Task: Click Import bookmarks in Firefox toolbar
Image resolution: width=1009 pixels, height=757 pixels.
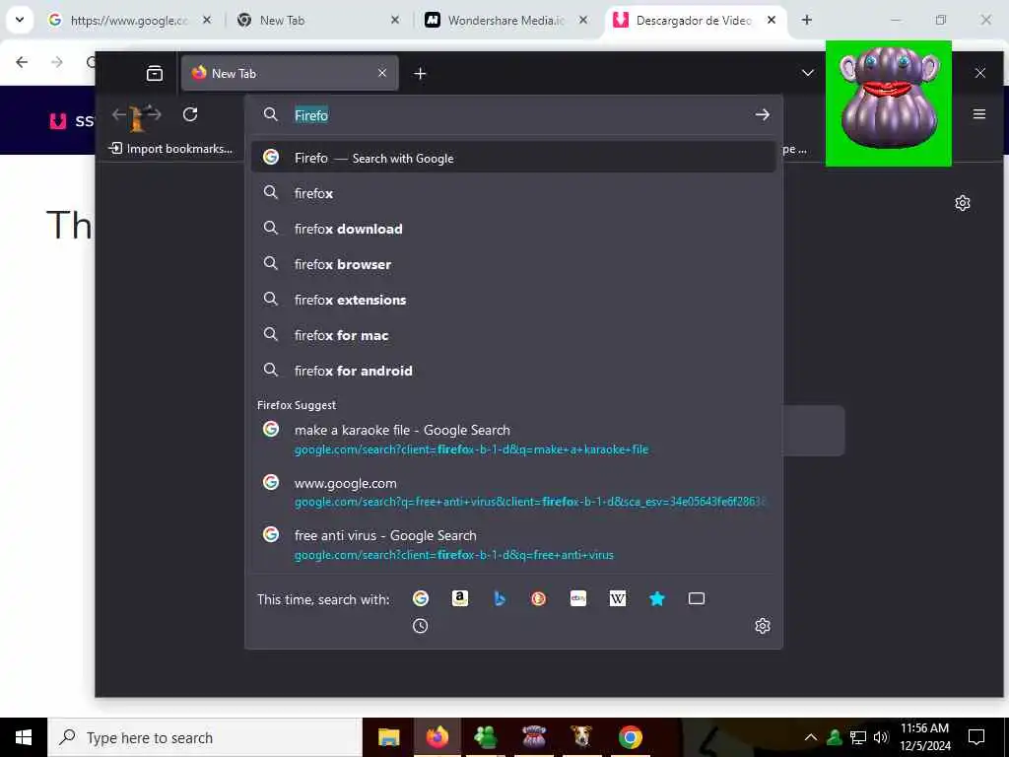Action: [171, 149]
